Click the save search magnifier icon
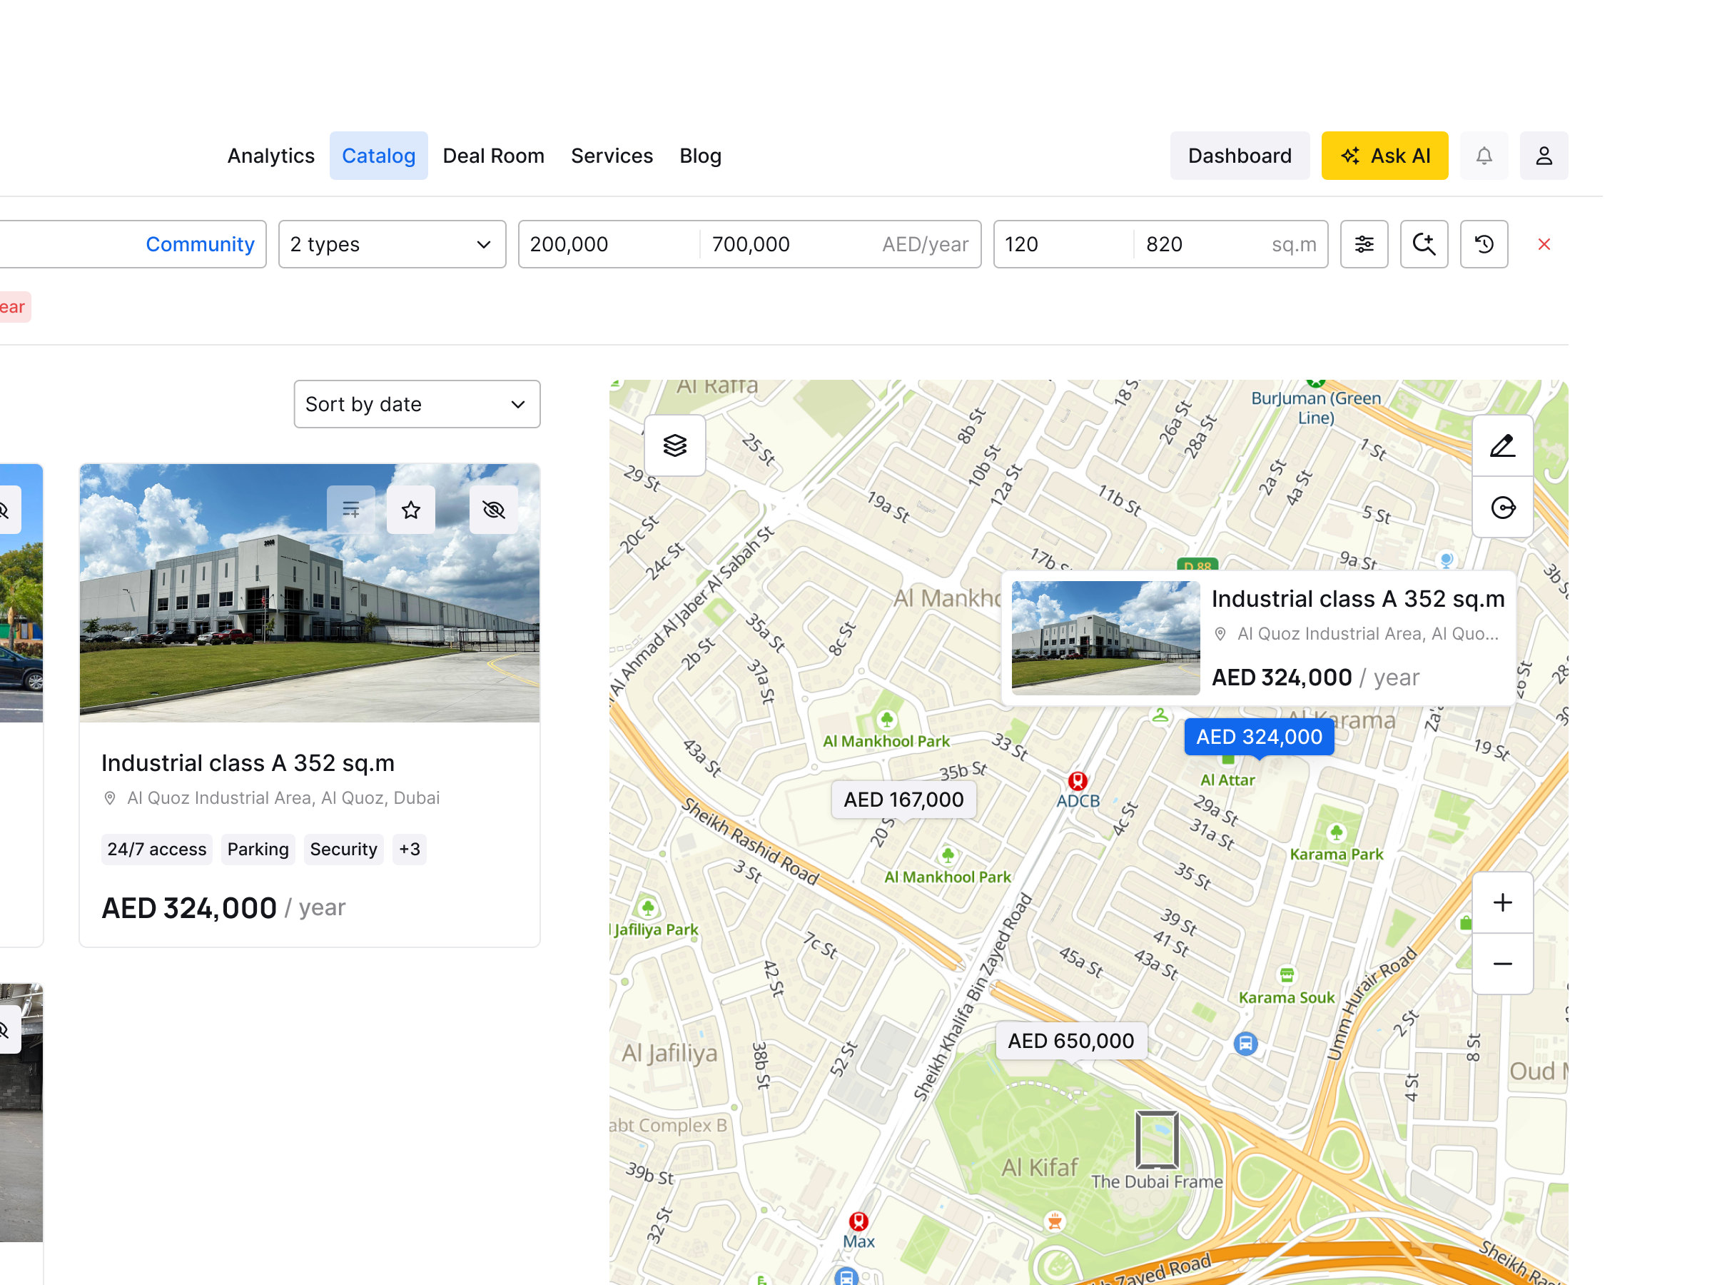1717x1285 pixels. pos(1424,245)
